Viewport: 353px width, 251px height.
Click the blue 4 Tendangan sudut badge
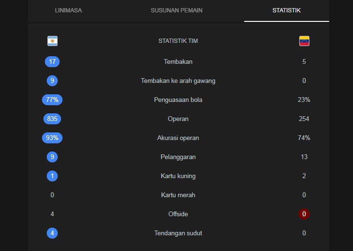(52, 233)
